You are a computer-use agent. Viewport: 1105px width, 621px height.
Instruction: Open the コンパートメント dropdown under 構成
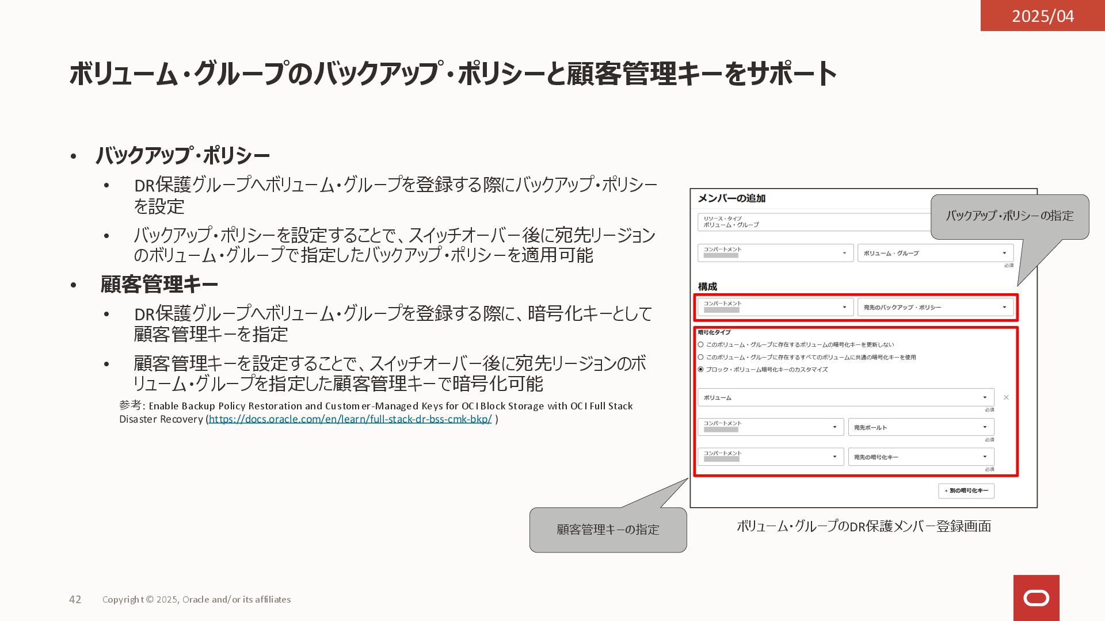click(775, 307)
